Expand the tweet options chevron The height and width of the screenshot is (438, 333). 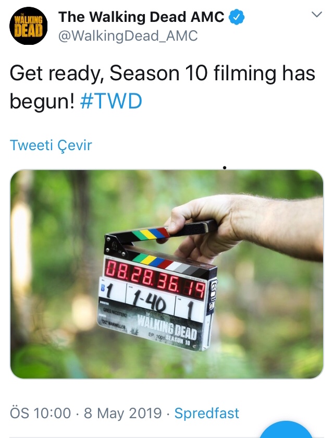[x=316, y=14]
